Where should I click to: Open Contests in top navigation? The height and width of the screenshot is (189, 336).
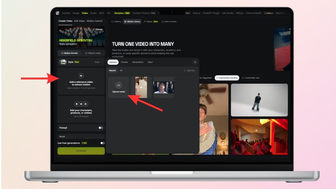coord(269,13)
